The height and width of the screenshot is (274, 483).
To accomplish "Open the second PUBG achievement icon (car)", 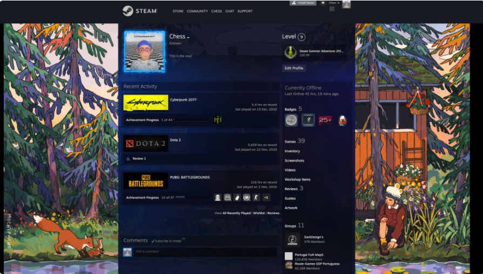I will point(227,197).
